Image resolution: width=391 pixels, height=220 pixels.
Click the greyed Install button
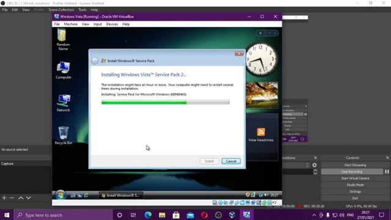point(209,161)
